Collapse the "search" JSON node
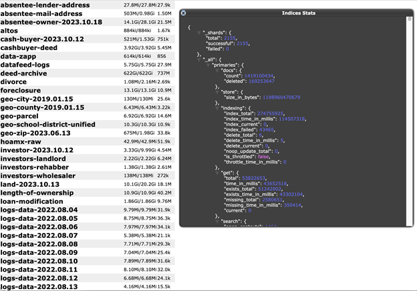 coord(217,222)
